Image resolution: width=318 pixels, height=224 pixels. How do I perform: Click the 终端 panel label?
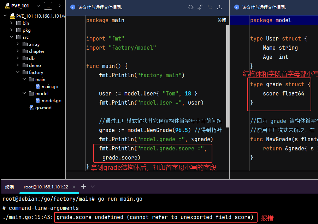(x=10, y=187)
